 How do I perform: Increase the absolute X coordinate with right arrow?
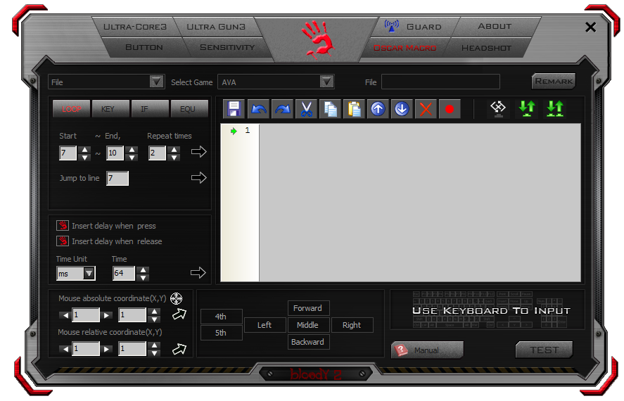(x=106, y=315)
